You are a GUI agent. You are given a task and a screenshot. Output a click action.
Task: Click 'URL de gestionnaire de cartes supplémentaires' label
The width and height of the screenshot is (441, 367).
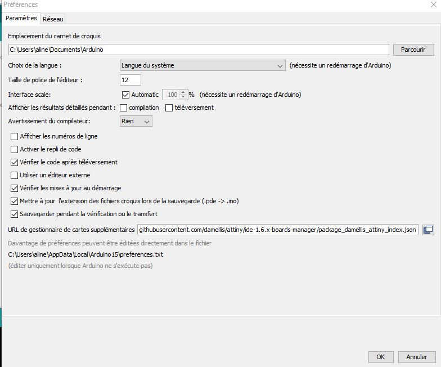pos(71,230)
